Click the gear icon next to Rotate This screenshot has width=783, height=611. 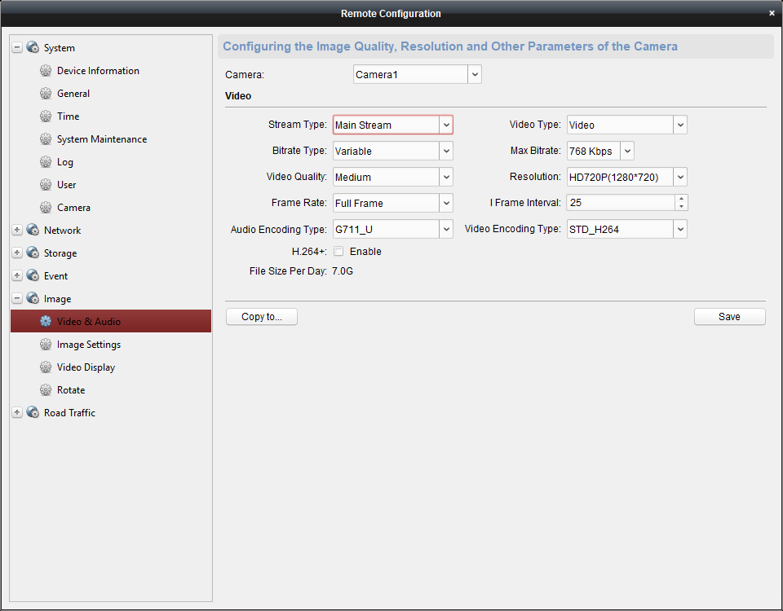point(46,390)
